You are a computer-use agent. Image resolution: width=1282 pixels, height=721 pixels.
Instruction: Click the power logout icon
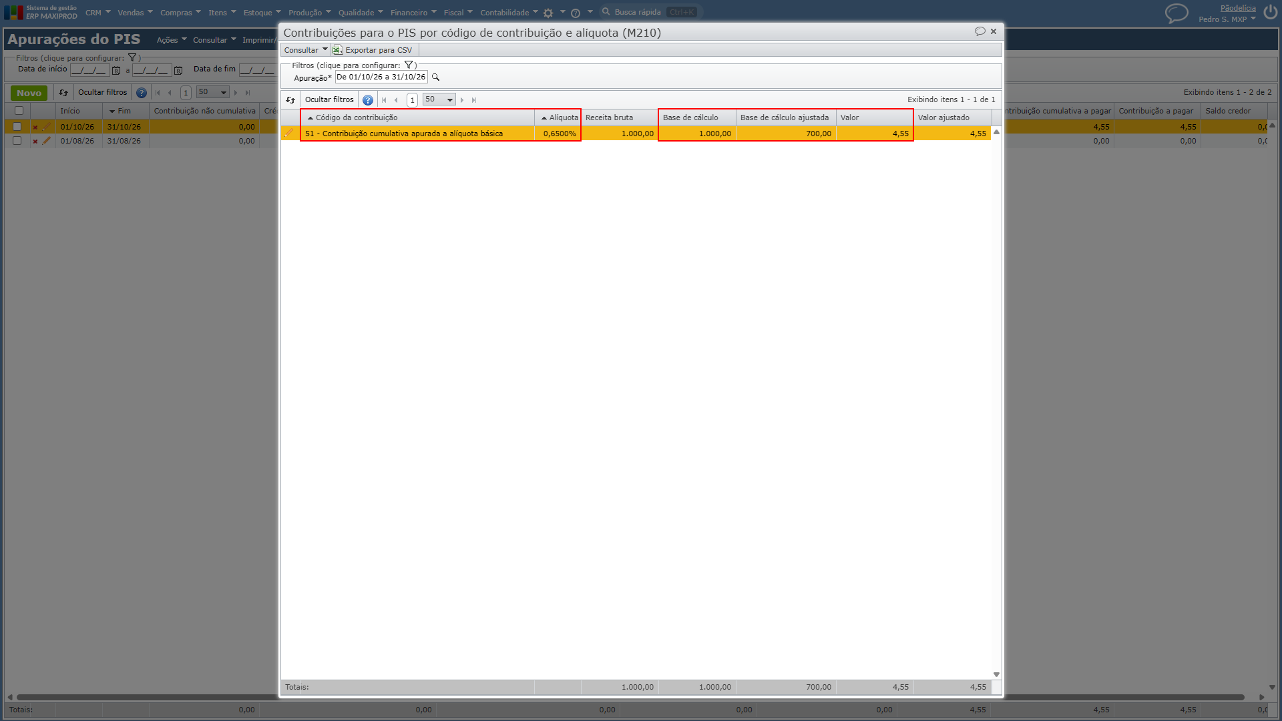(x=1271, y=12)
